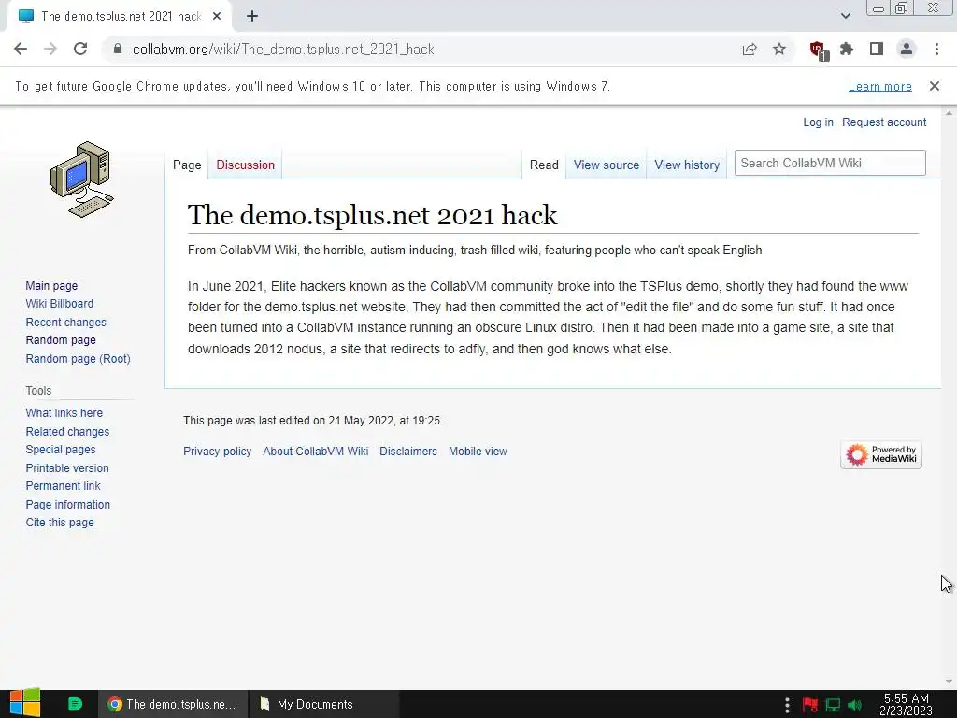Click the address bar URL

point(283,50)
